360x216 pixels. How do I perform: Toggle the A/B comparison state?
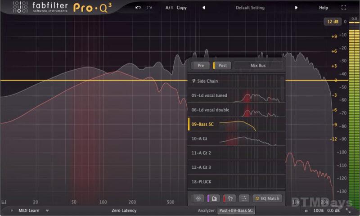169,8
